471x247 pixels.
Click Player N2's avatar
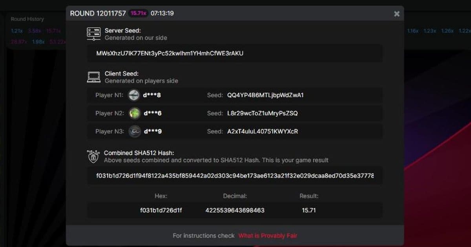click(134, 113)
